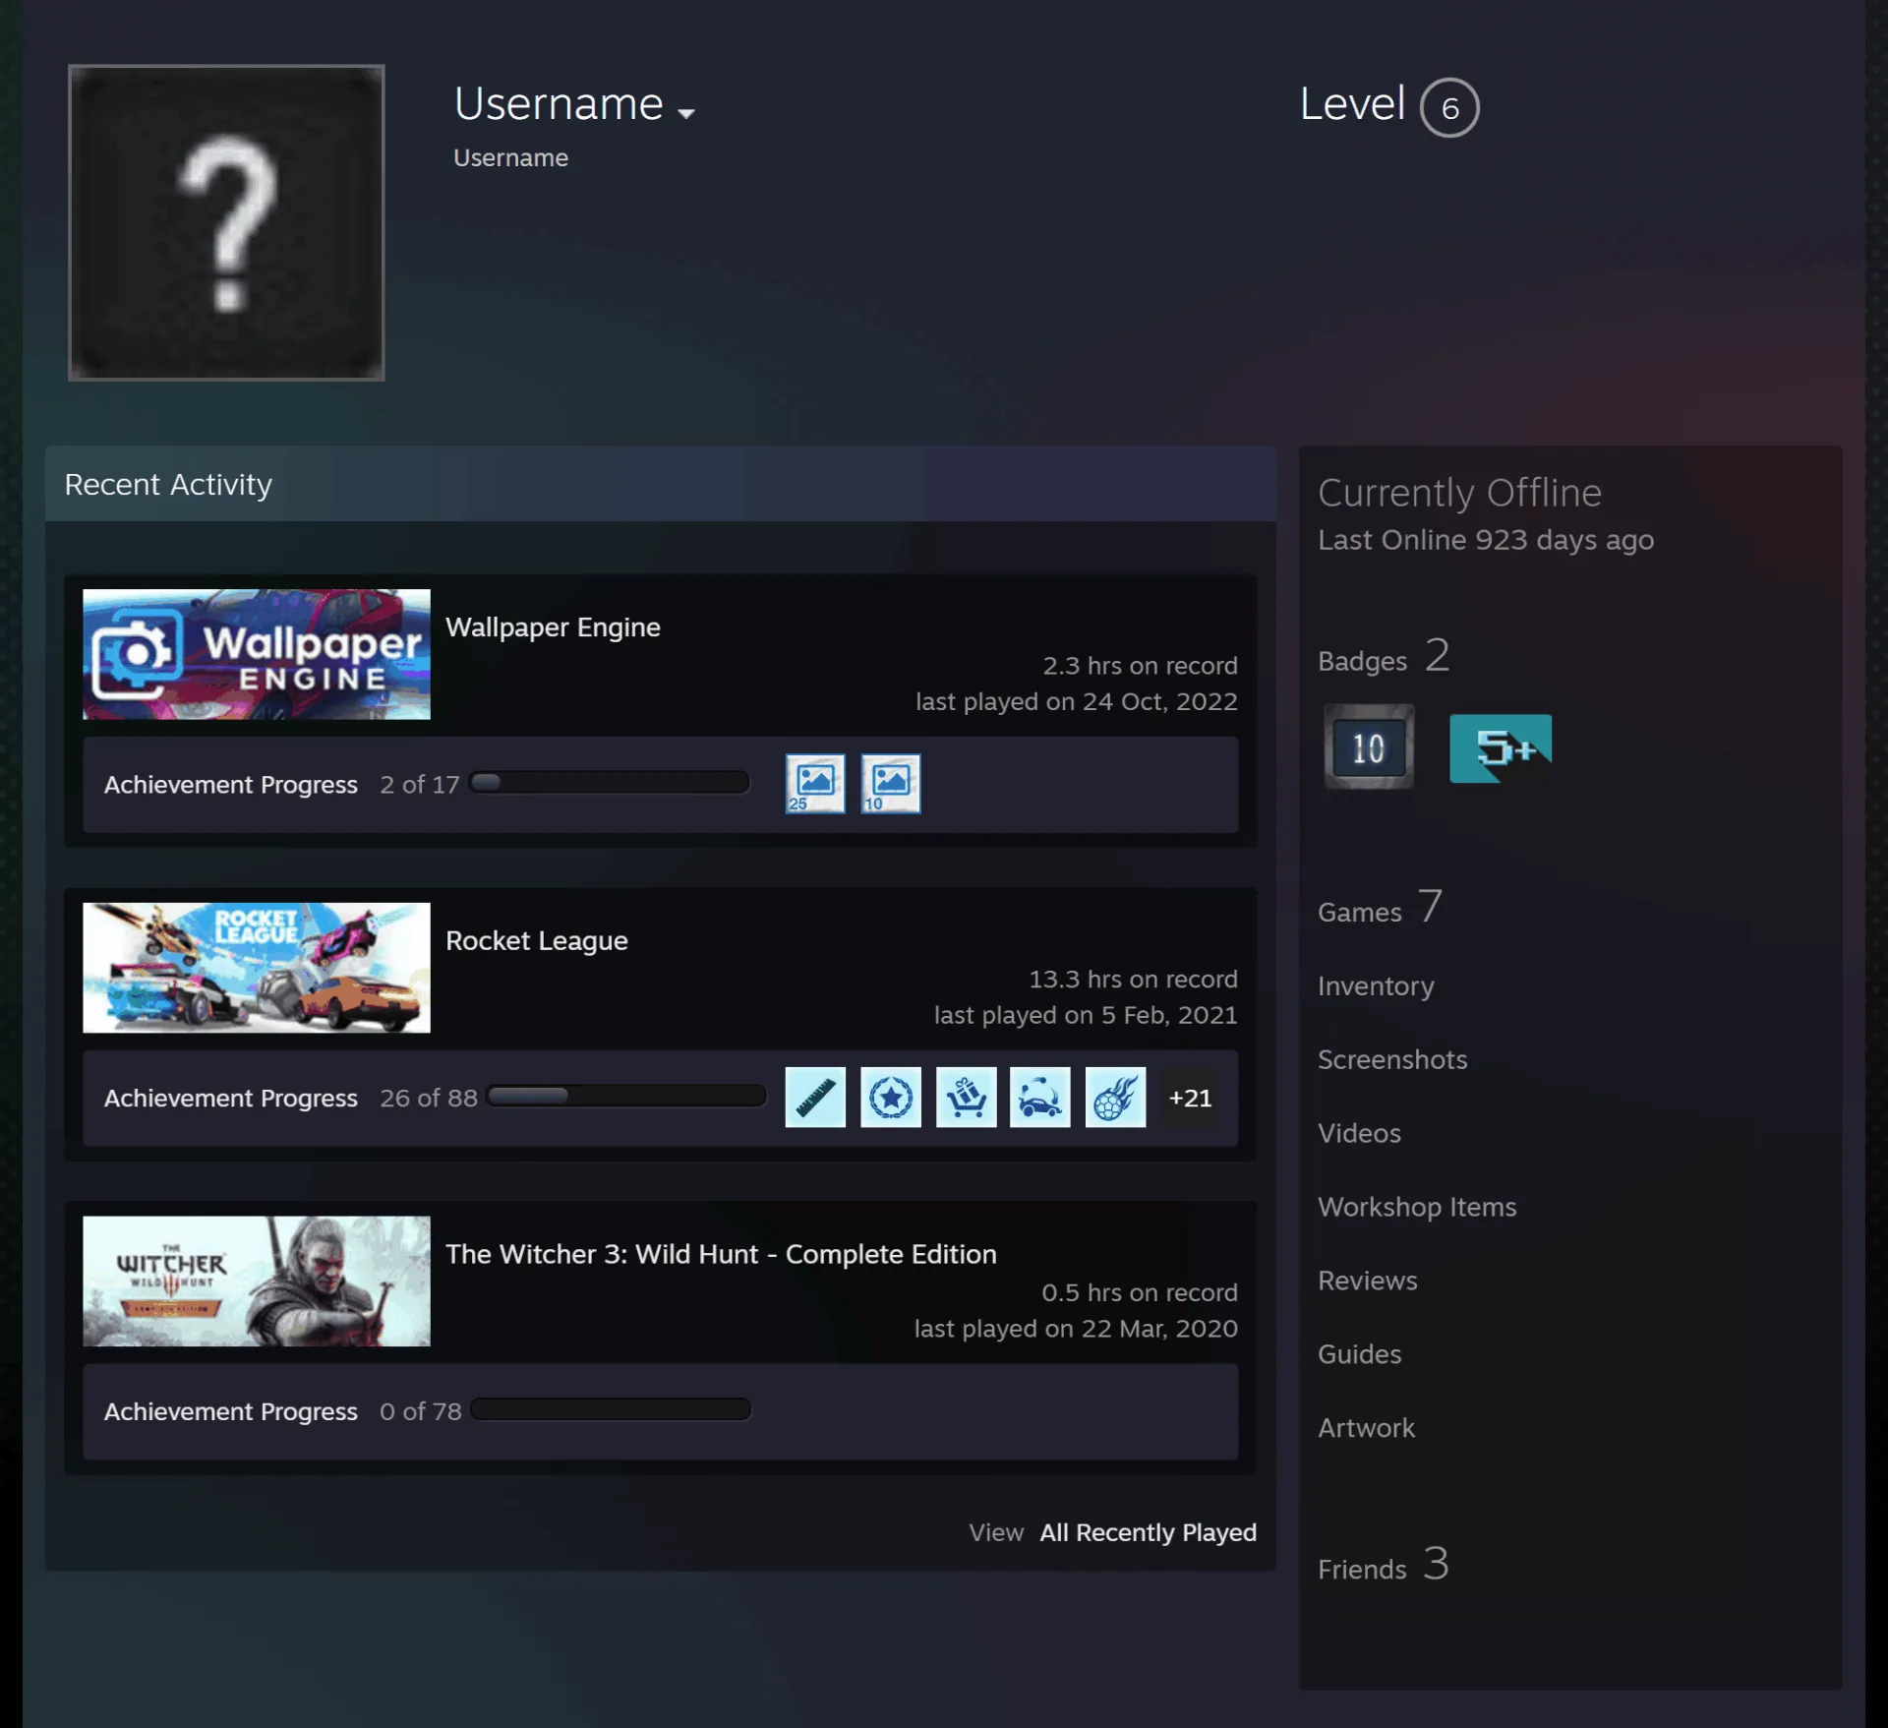Select Wallpaper Engine achievement icon marked 10
1888x1728 pixels.
[x=891, y=784]
